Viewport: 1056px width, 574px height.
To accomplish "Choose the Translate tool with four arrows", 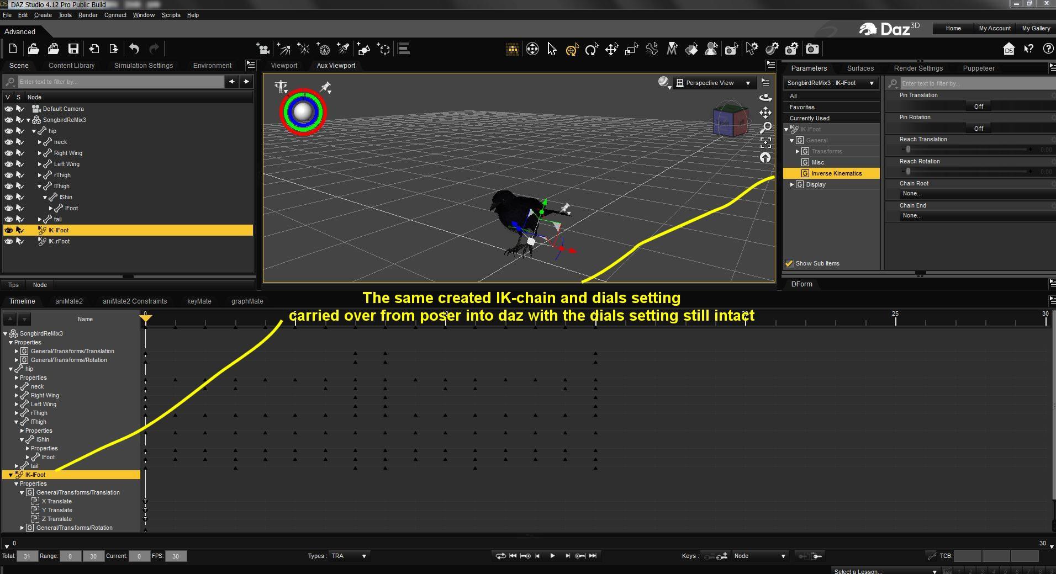I will coord(611,49).
